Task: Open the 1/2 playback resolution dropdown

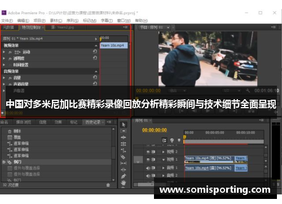Action: (x=231, y=91)
